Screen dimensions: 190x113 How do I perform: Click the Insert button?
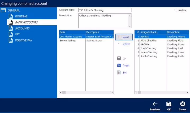124,37
